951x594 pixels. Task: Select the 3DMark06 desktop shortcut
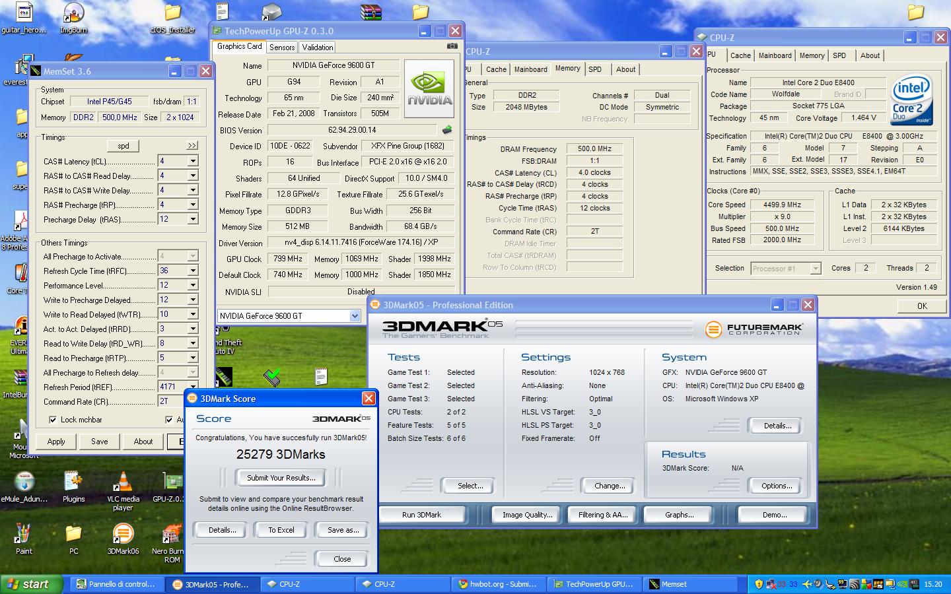pyautogui.click(x=123, y=538)
